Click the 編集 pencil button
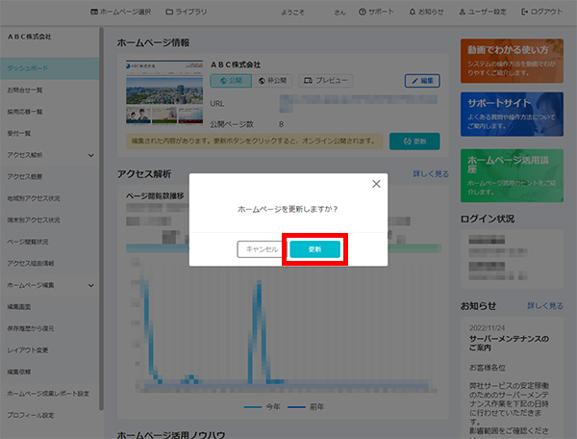 pos(421,82)
